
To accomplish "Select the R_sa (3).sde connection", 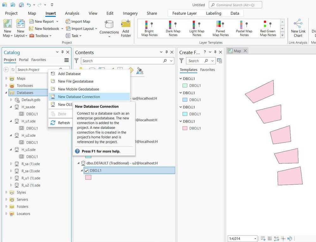I will click(x=30, y=171).
